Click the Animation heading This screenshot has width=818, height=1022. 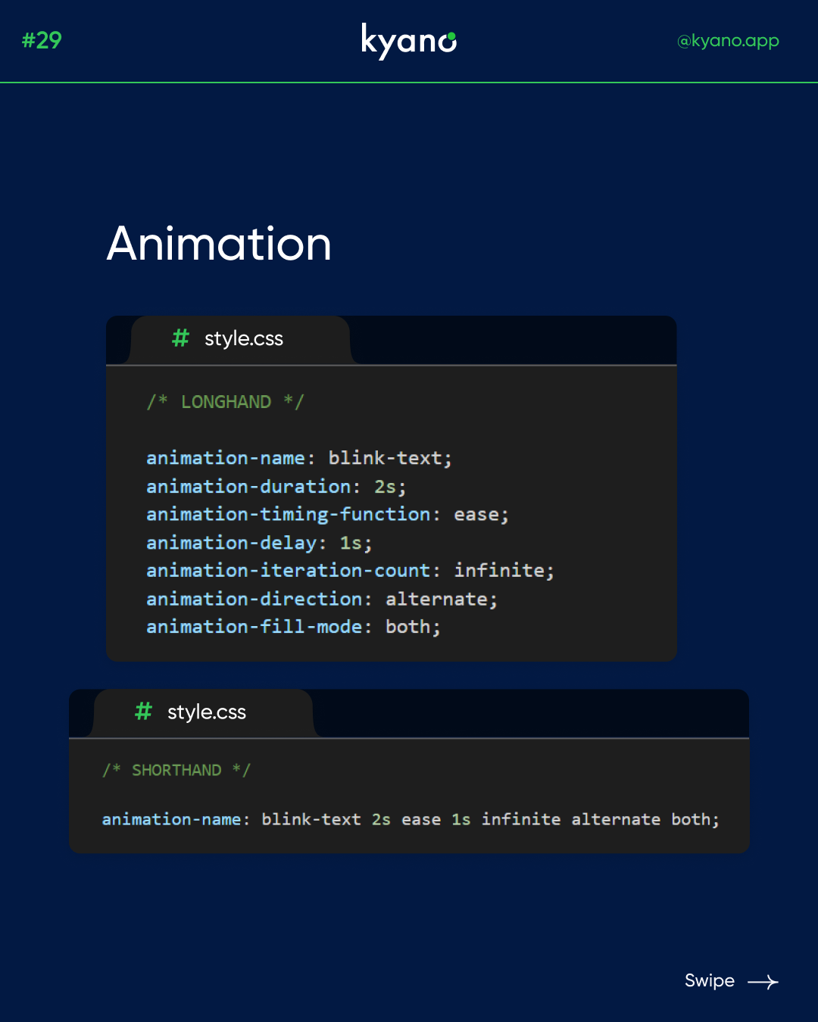(x=219, y=244)
